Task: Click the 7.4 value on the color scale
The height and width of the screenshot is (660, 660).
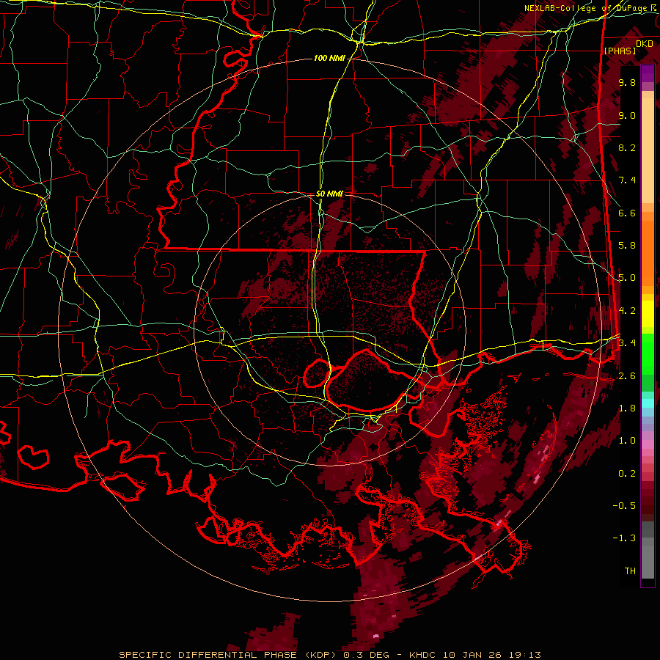Action: [627, 180]
